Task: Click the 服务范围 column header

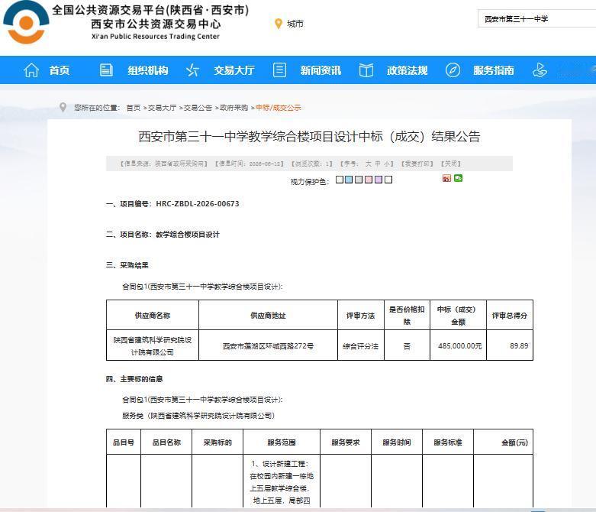Action: [x=282, y=442]
